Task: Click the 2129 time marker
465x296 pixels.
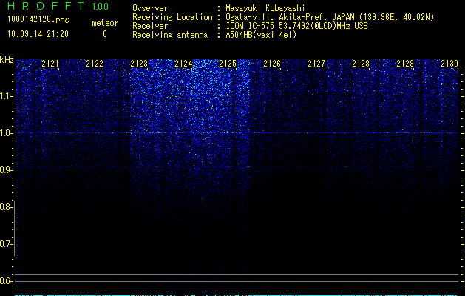Action: click(405, 64)
